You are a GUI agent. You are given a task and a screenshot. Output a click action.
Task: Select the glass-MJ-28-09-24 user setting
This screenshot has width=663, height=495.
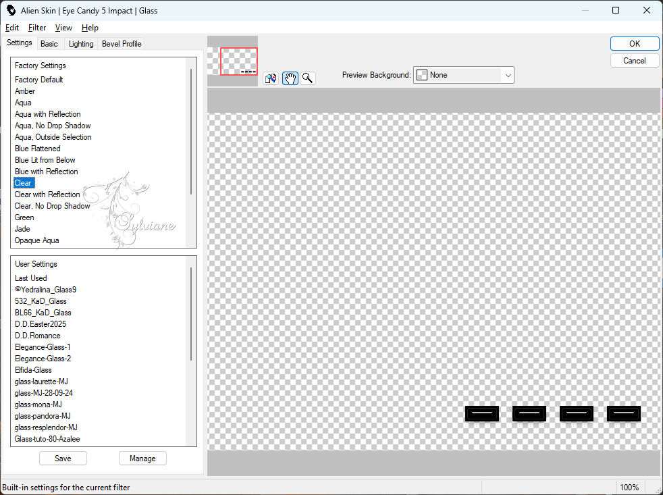[x=43, y=392]
